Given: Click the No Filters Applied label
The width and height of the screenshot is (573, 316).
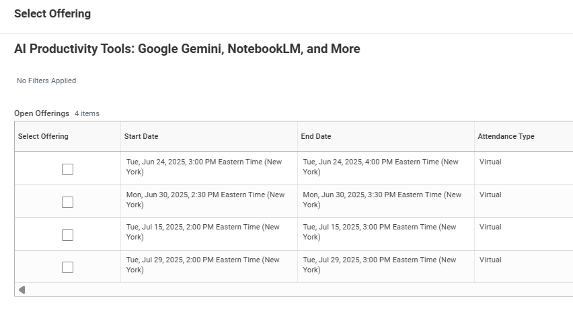Looking at the screenshot, I should click(46, 81).
